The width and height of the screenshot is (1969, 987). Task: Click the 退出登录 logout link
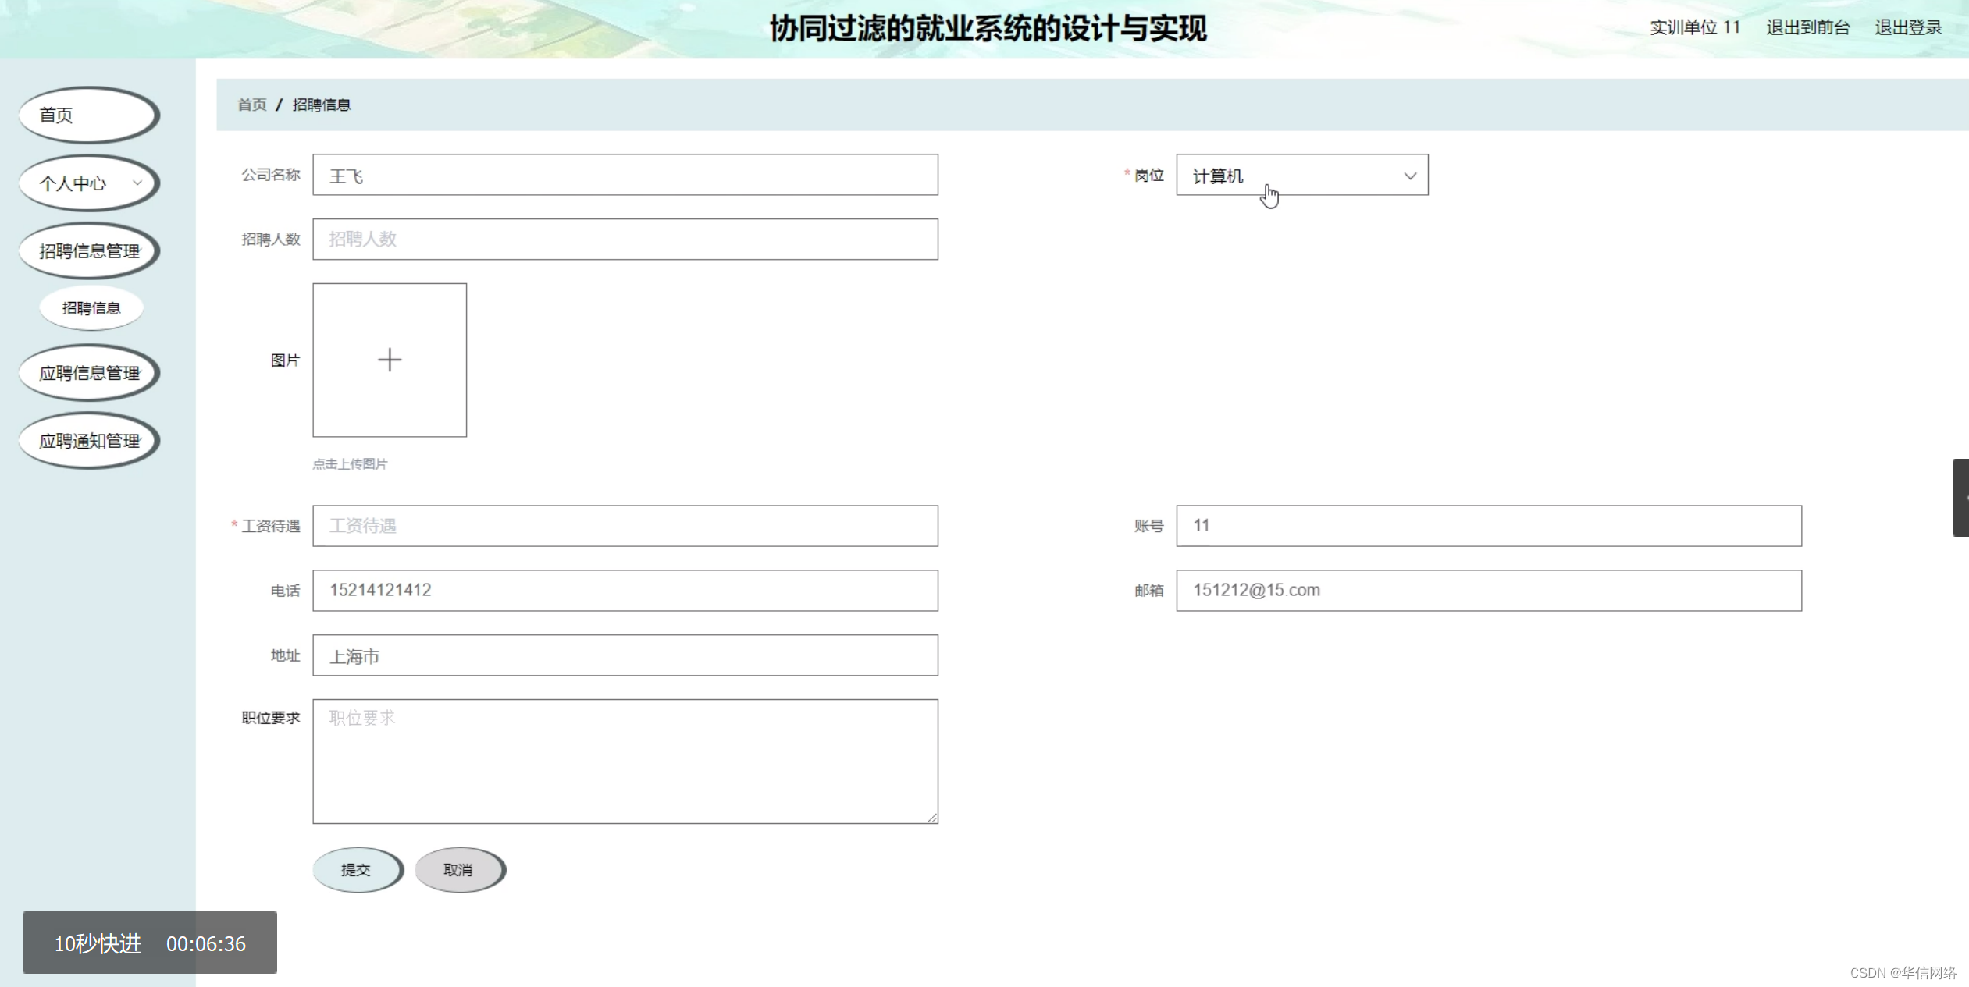[x=1907, y=27]
